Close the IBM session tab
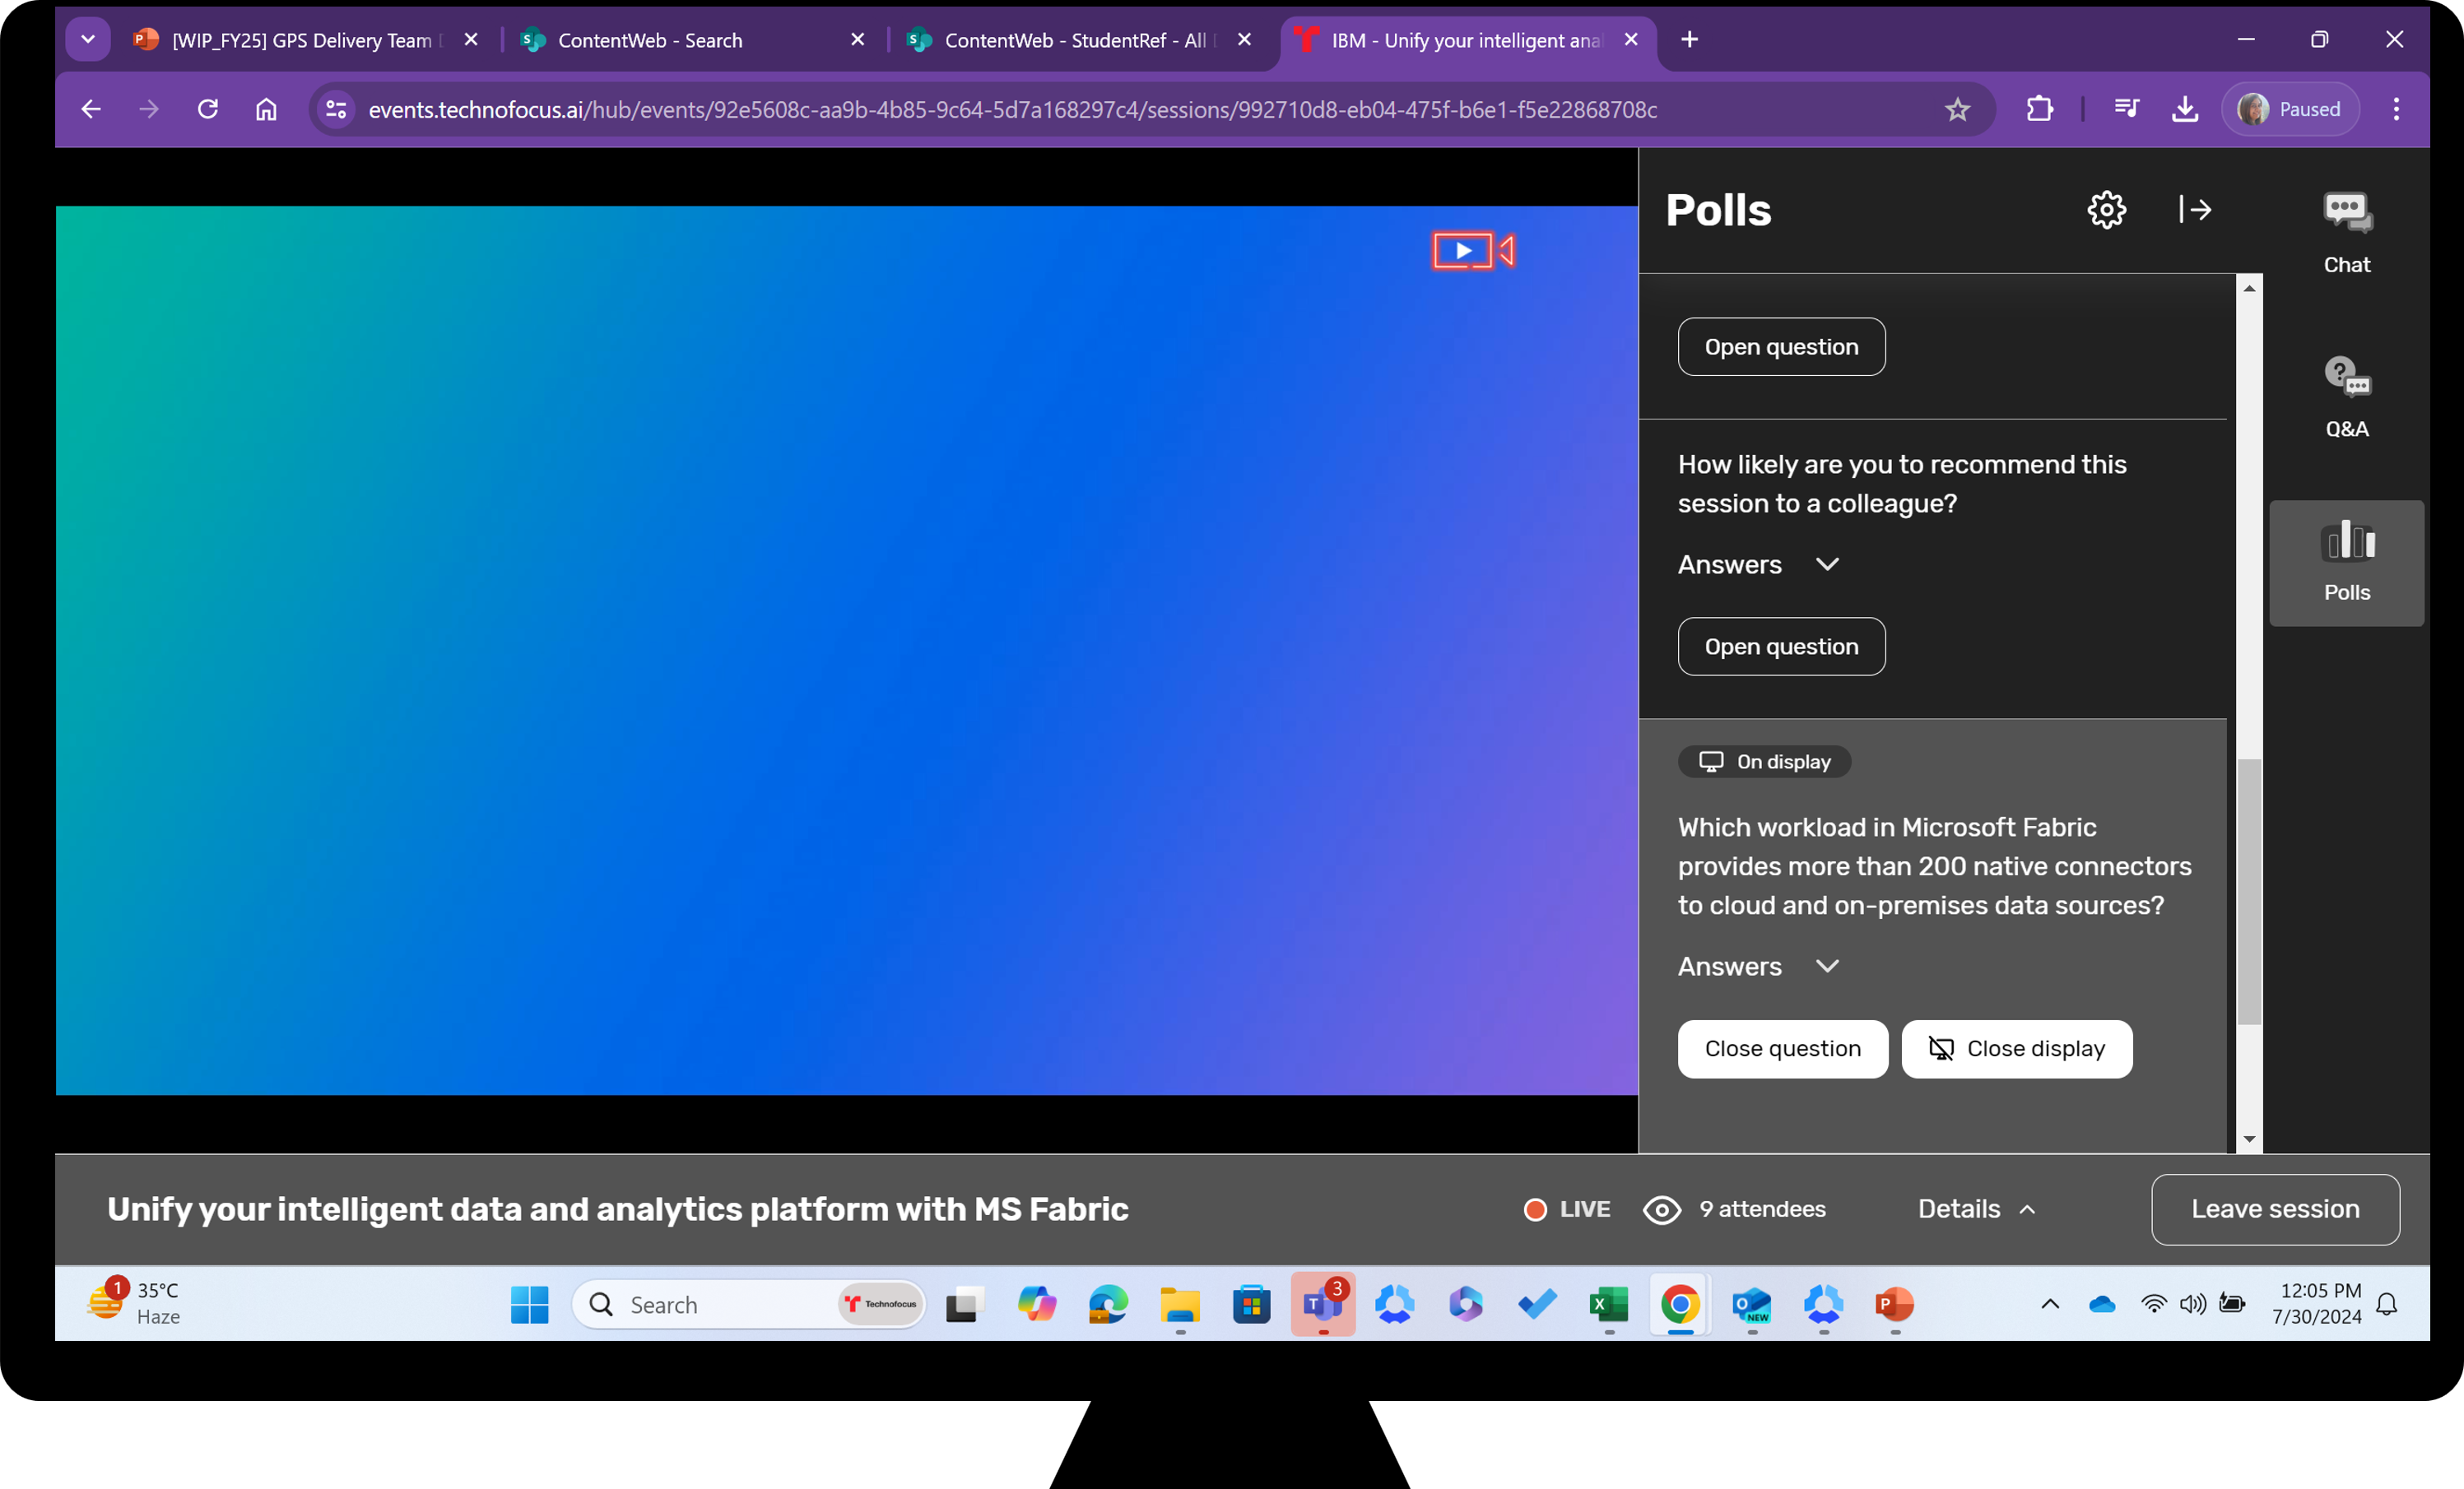The height and width of the screenshot is (1489, 2464). pos(1631,40)
